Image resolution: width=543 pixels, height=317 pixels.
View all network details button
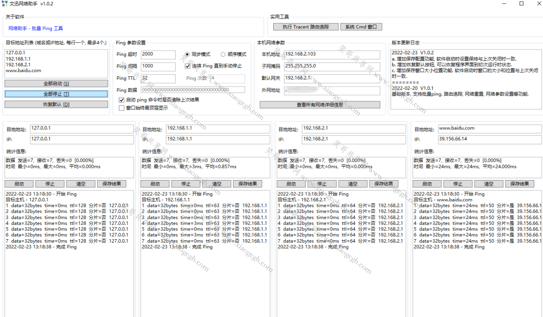coord(320,105)
